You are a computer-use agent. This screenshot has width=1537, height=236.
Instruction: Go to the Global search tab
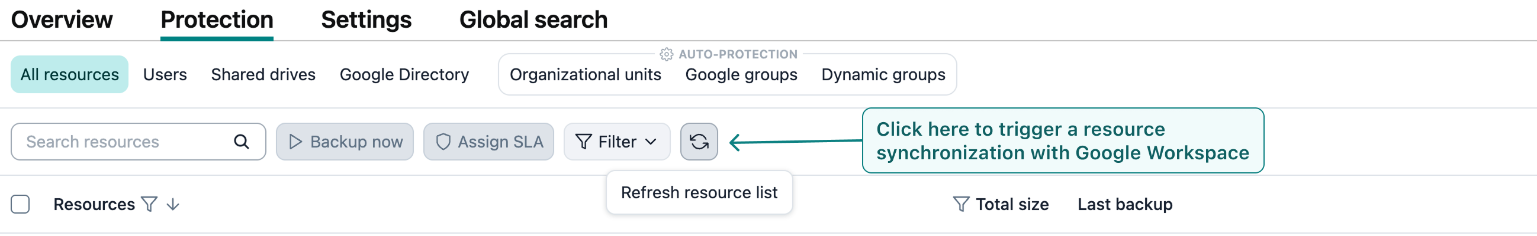tap(533, 19)
